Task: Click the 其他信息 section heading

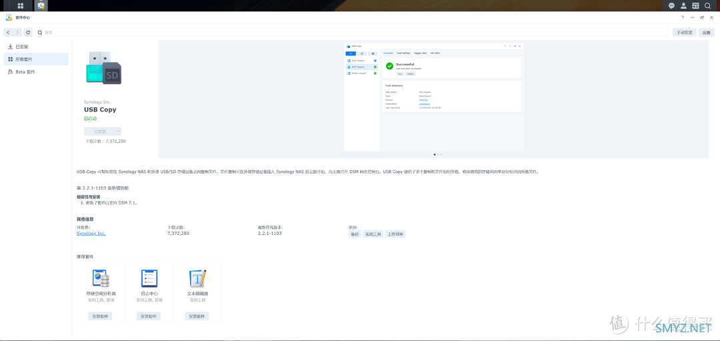Action: (85, 219)
